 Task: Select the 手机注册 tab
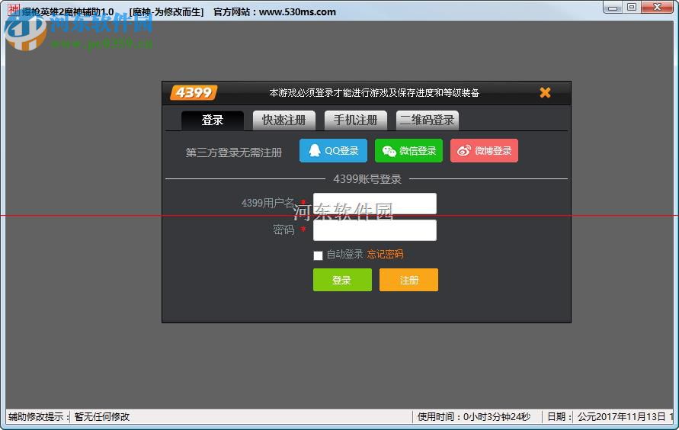356,120
